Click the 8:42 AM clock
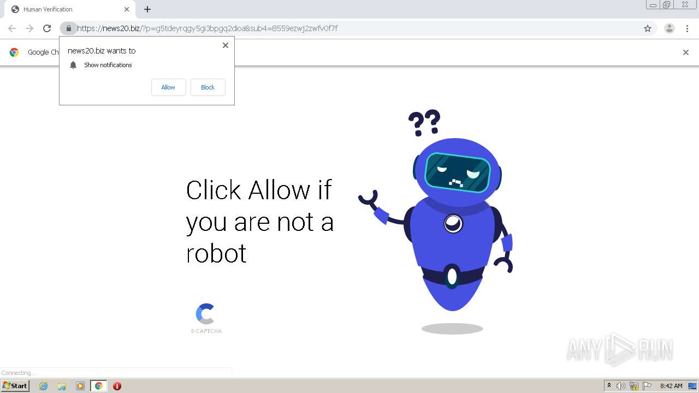The width and height of the screenshot is (699, 393). (x=671, y=386)
